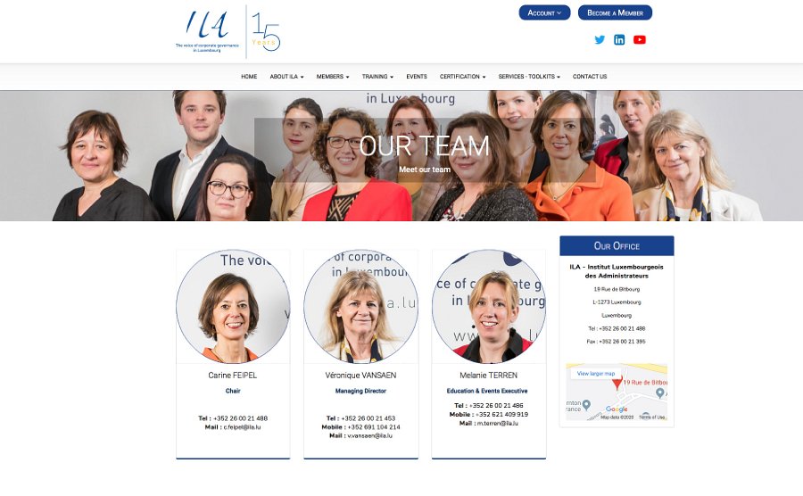Open the ILA LinkedIn icon
The height and width of the screenshot is (496, 803).
619,40
